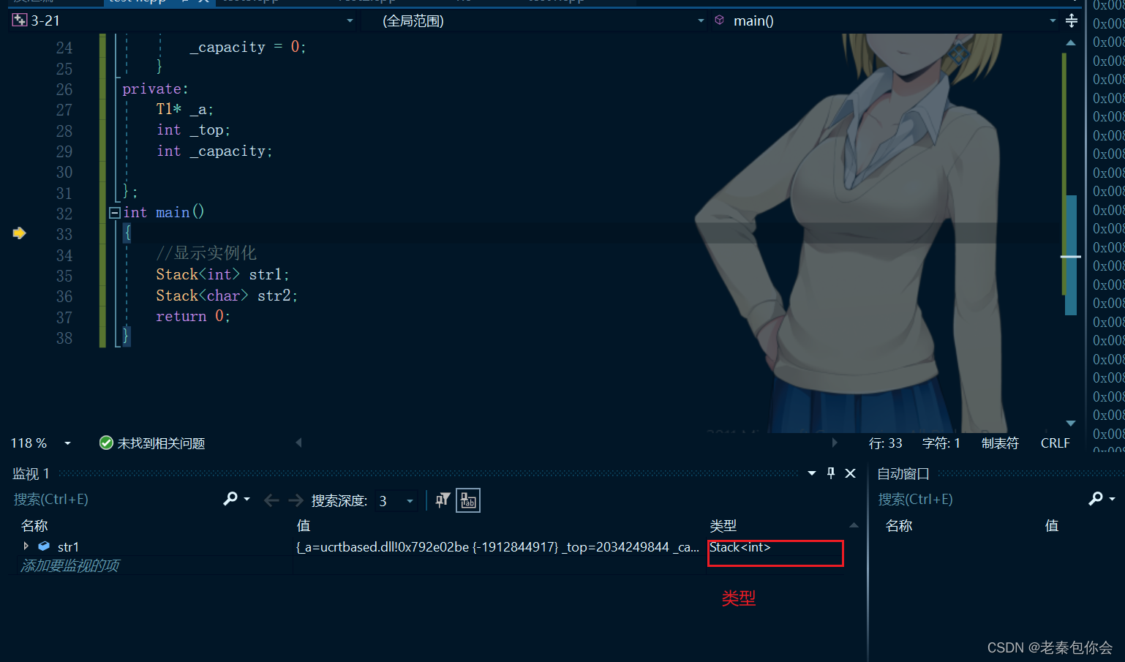Click the //显示实例化 comment
The height and width of the screenshot is (662, 1125).
(x=206, y=254)
